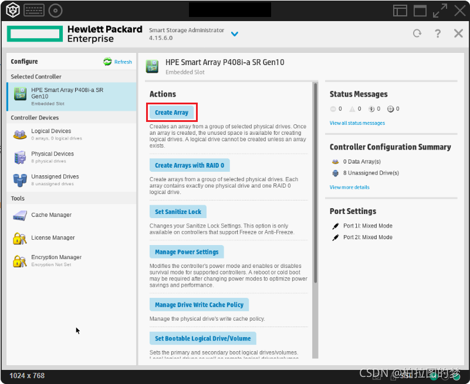Click the Cache Manager module icon
Screen dimensions: 470x384
[20, 215]
